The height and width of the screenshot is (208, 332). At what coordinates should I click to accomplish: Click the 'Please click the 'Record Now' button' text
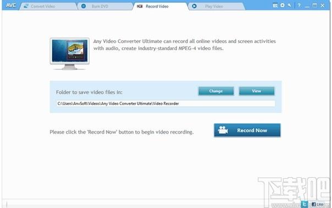tap(121, 132)
